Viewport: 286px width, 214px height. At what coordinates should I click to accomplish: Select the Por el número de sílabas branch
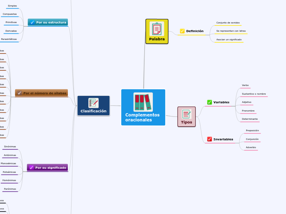(42, 93)
